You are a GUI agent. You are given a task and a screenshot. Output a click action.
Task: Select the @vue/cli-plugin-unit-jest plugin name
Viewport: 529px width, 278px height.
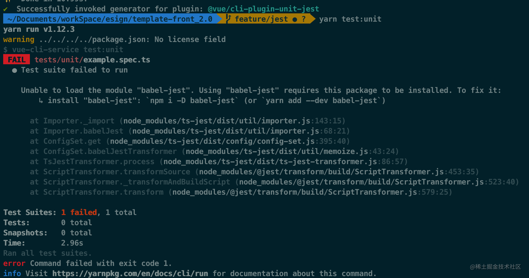(263, 9)
